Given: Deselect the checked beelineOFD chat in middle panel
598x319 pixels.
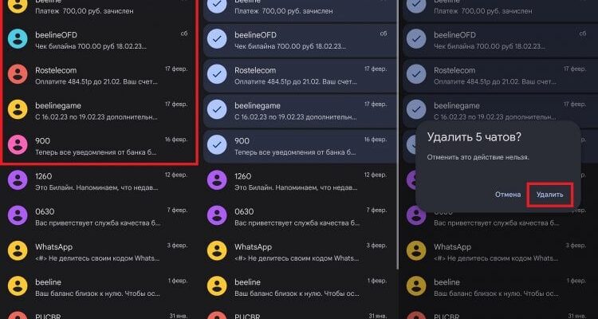Looking at the screenshot, I should [x=218, y=41].
